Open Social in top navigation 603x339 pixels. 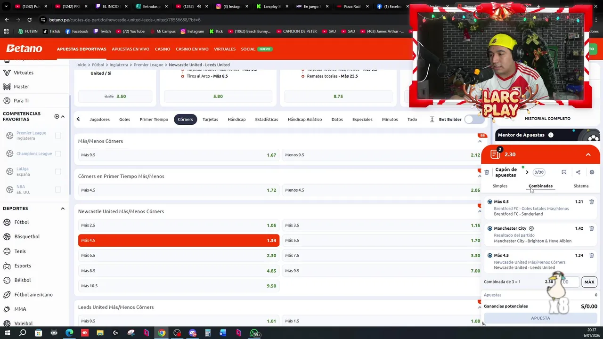(248, 49)
